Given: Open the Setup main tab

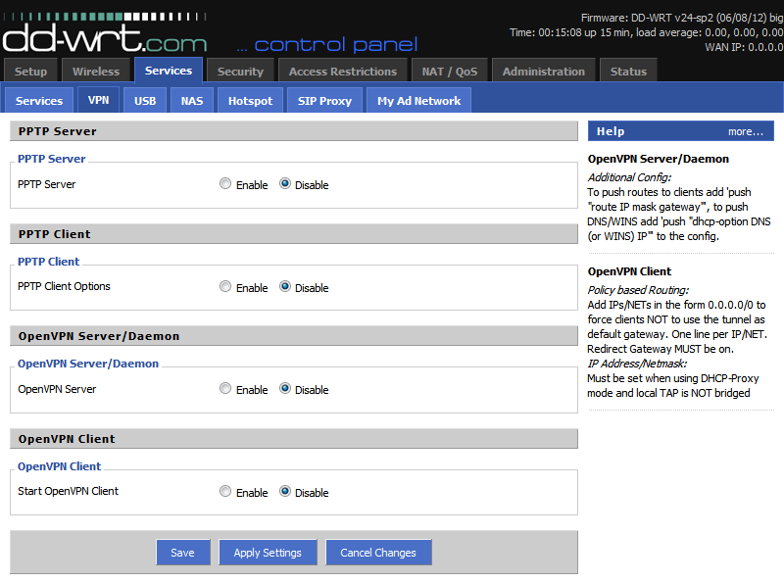Looking at the screenshot, I should [30, 71].
